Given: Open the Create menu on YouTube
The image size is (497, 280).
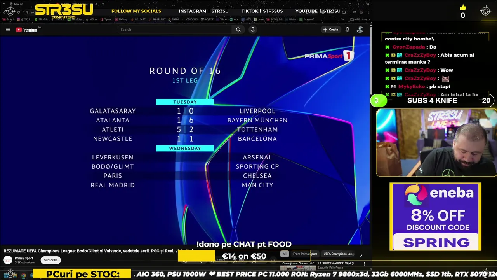Looking at the screenshot, I should tap(330, 30).
